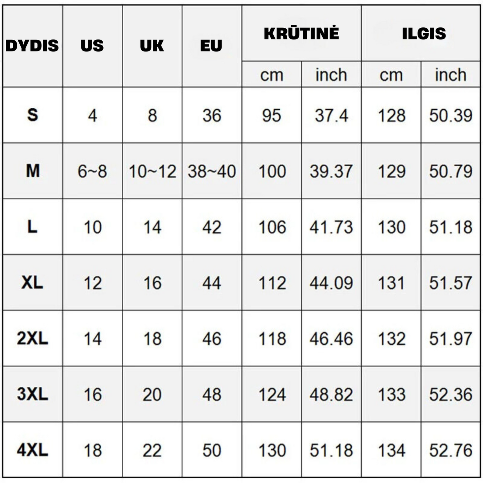Select chest value 39.37 inch cell
The image size is (483, 483).
[x=331, y=171]
